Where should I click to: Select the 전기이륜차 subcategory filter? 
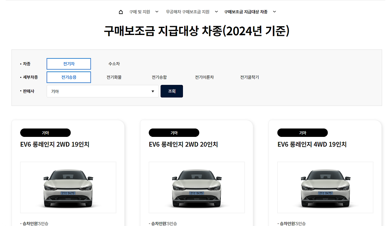pyautogui.click(x=205, y=77)
